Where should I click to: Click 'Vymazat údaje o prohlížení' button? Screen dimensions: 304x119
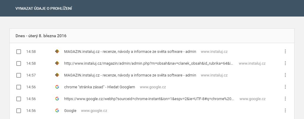[x=44, y=9]
